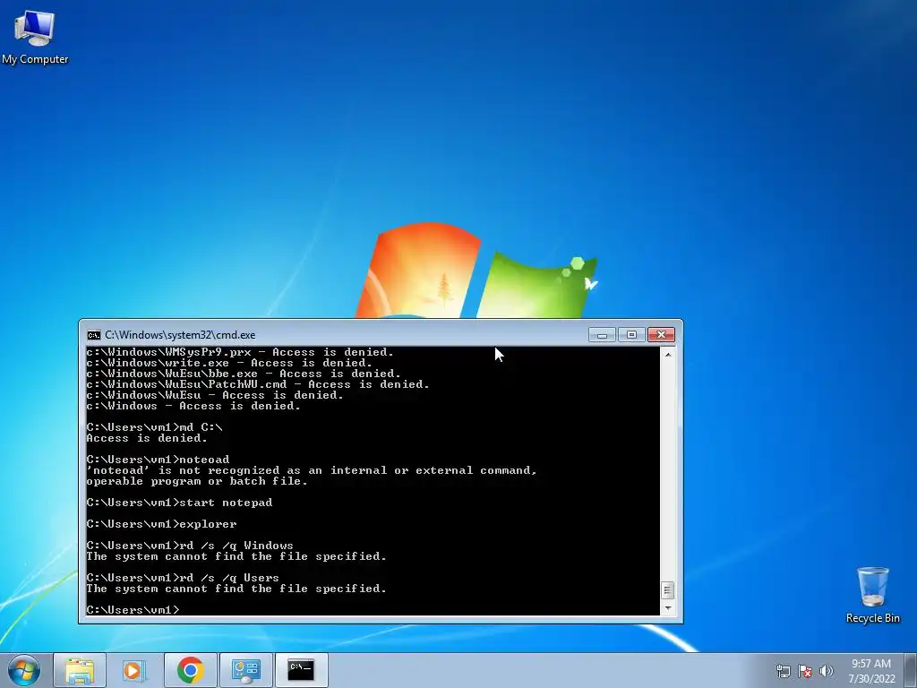
Task: Open the My Computer desktop icon
Action: coord(35,37)
